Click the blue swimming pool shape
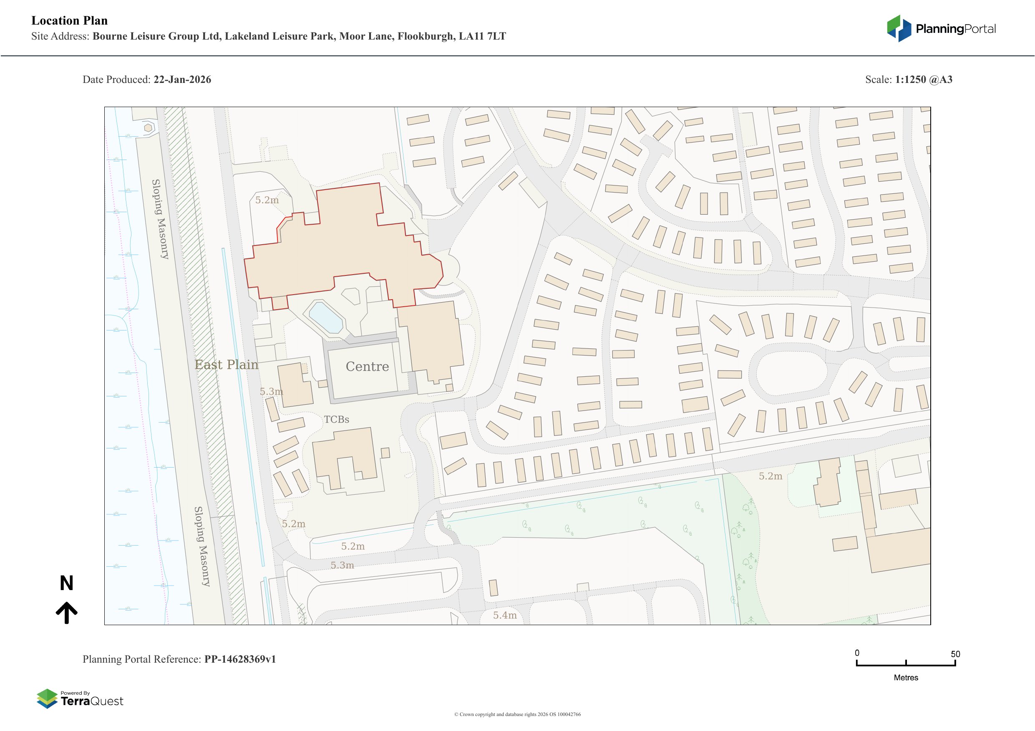Viewport: 1035px width, 731px height. tap(325, 318)
